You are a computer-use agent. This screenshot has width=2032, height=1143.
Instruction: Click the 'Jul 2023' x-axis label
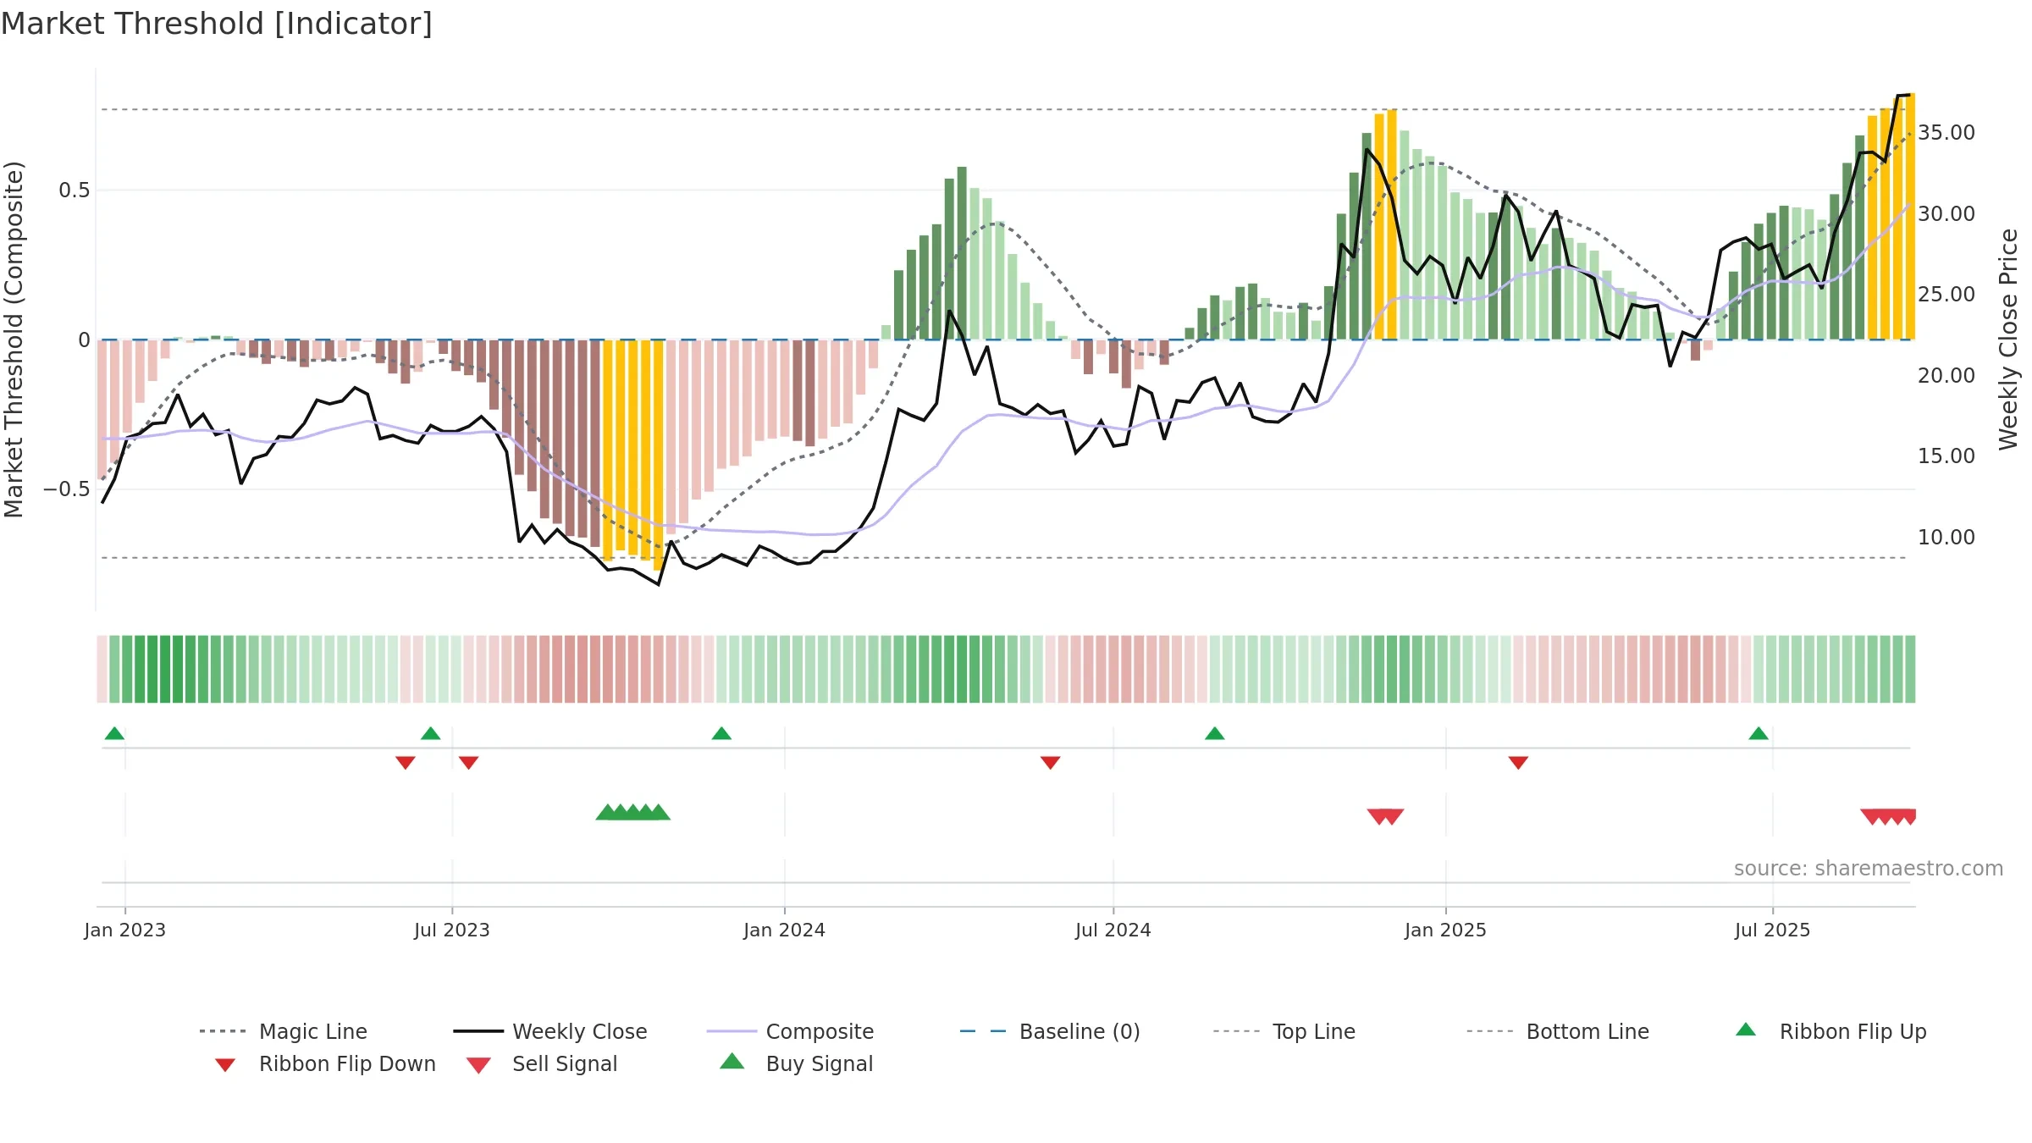pos(452,930)
